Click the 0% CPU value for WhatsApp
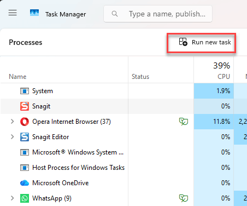This screenshot has height=206, width=247. pyautogui.click(x=226, y=198)
